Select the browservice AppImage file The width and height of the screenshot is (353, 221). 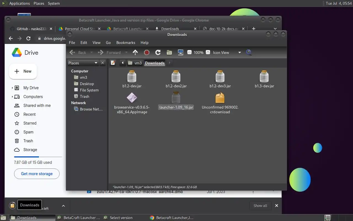click(132, 103)
